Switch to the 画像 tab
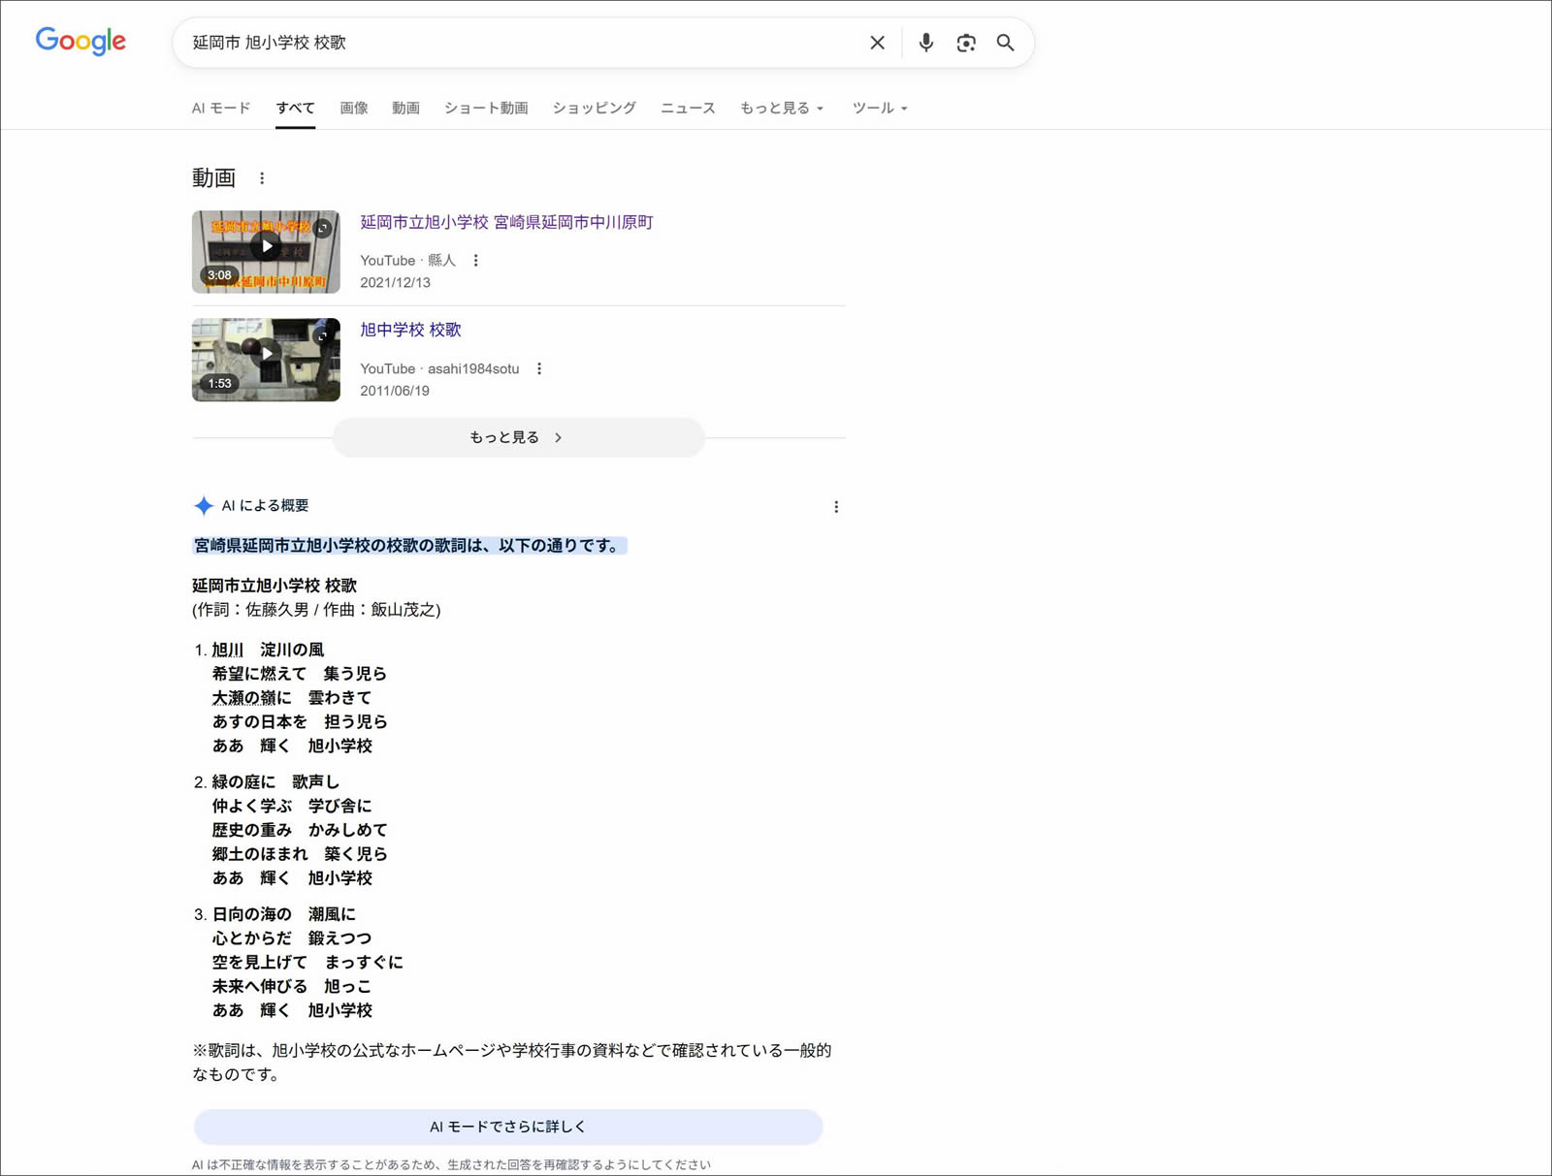The image size is (1552, 1176). [353, 109]
